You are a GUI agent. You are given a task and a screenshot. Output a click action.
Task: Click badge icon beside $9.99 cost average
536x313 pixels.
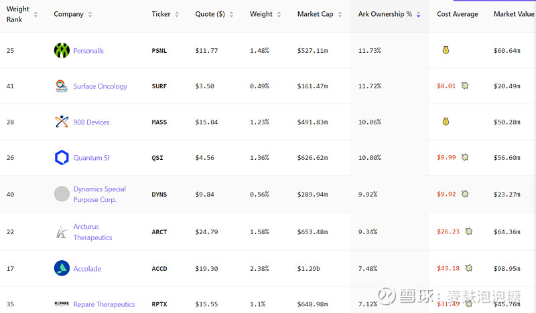pos(465,157)
